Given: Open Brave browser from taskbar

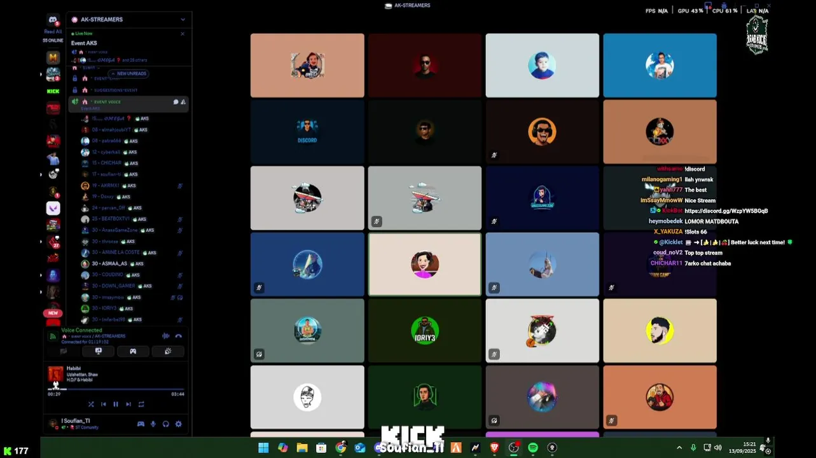Looking at the screenshot, I should (494, 448).
